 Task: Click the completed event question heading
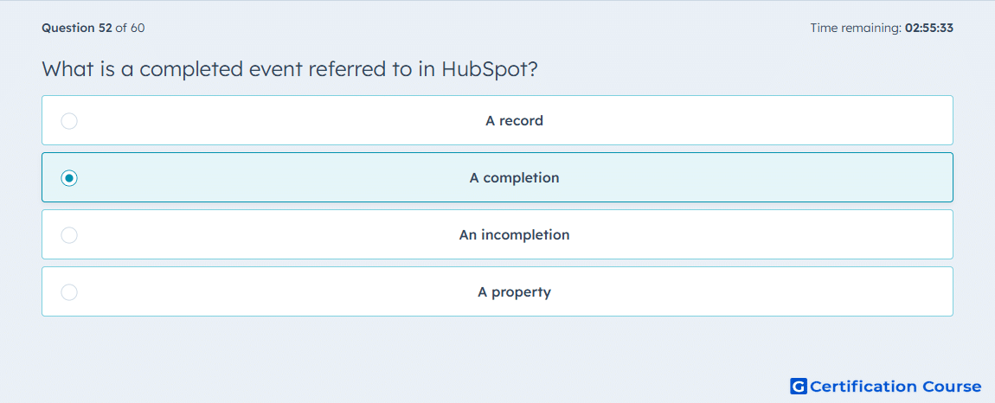coord(290,68)
